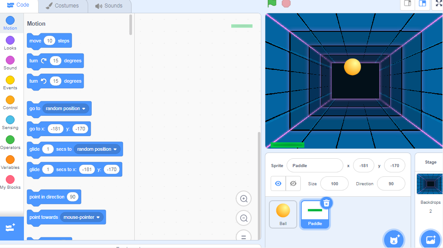
Task: Open 'go to random position' dropdown
Action: pyautogui.click(x=66, y=108)
